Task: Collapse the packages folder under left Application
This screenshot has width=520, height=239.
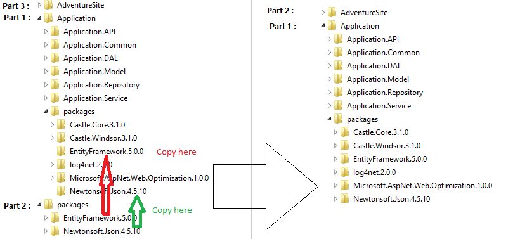Action: (x=46, y=112)
